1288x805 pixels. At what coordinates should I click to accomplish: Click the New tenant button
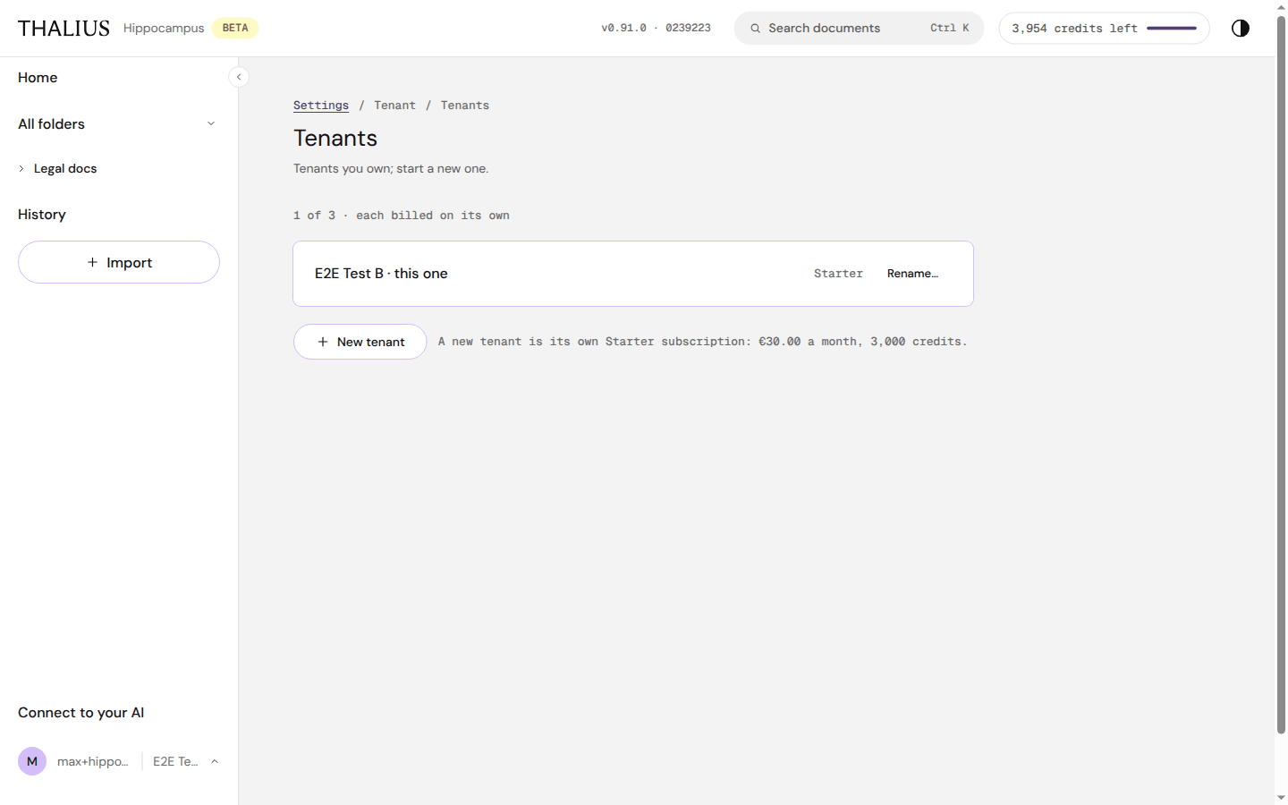tap(360, 342)
